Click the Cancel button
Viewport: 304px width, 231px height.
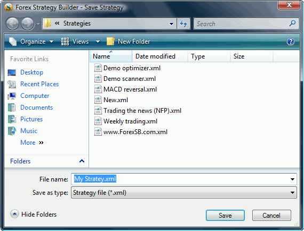[x=271, y=216]
